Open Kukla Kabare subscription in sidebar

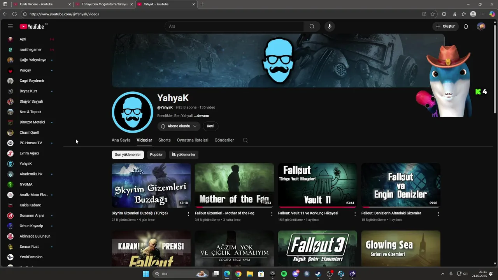coord(31,205)
